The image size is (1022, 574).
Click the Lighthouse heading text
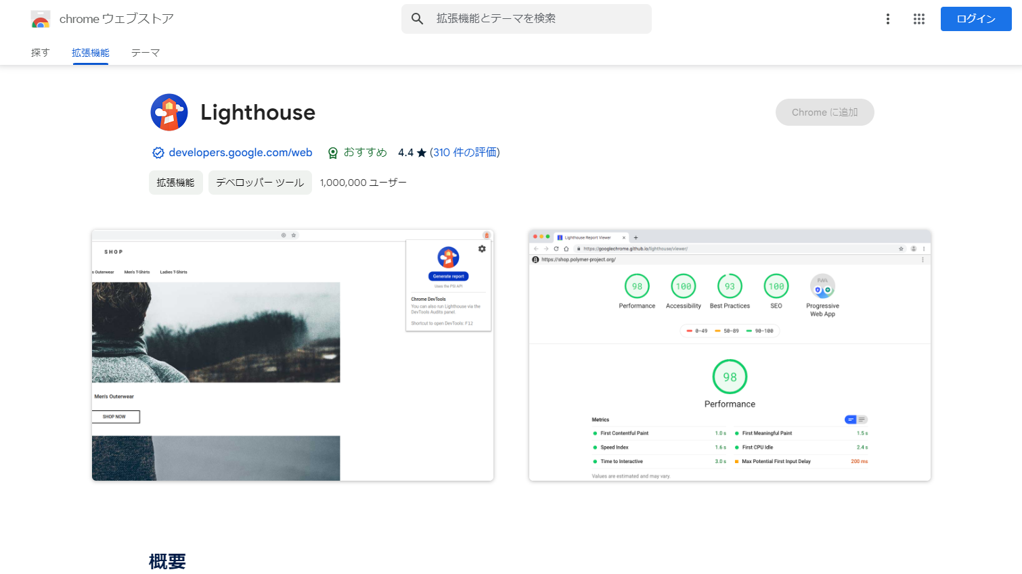[258, 112]
